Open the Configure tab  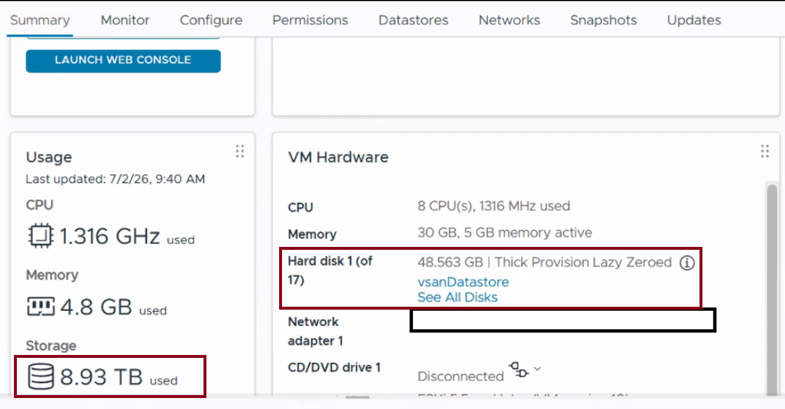pyautogui.click(x=211, y=20)
